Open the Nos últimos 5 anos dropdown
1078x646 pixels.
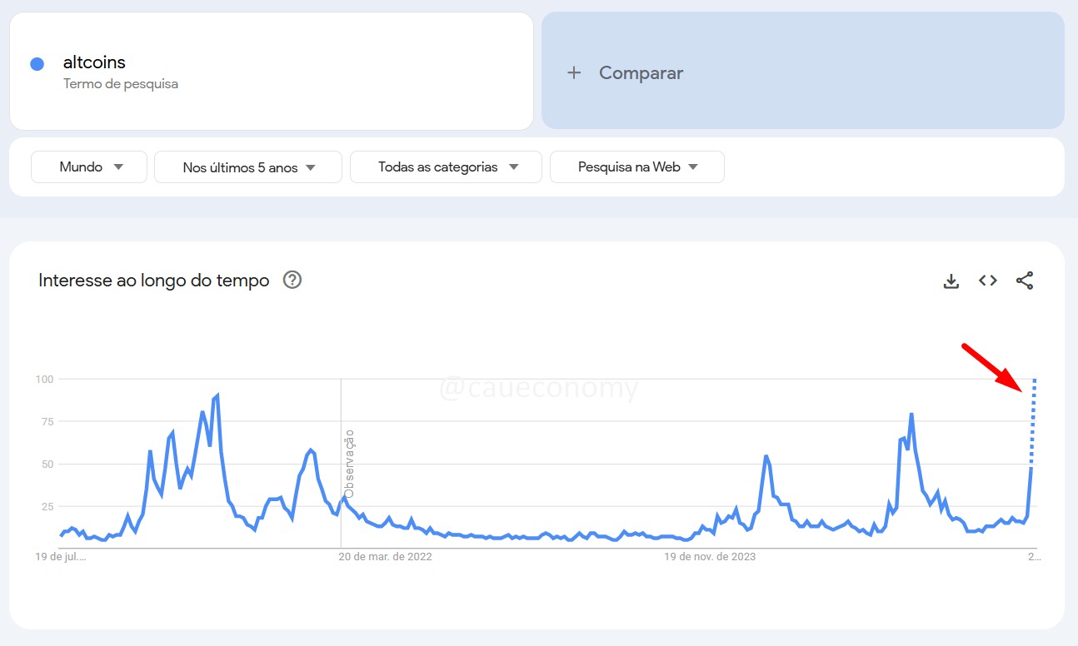[x=248, y=166]
